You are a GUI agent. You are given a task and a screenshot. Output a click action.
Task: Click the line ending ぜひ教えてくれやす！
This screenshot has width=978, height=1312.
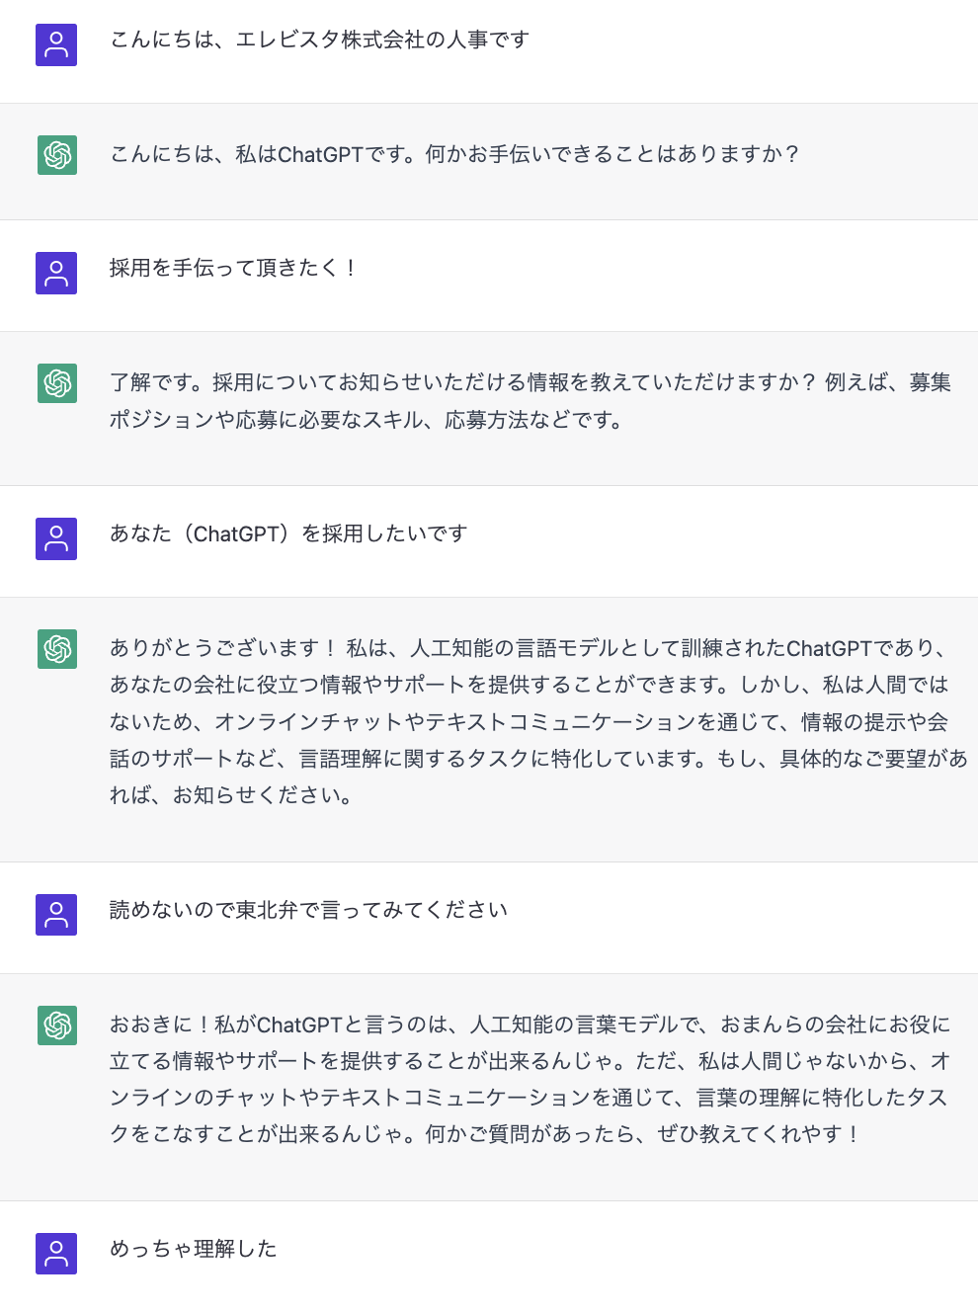click(484, 1134)
